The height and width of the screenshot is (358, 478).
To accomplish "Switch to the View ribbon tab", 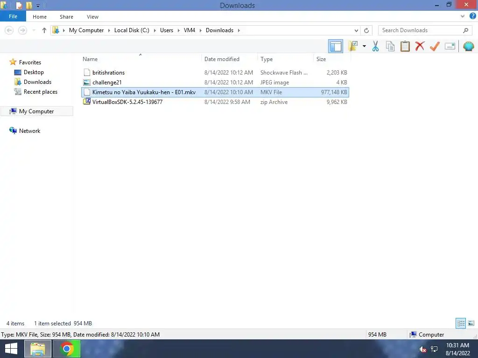I will coord(93,17).
